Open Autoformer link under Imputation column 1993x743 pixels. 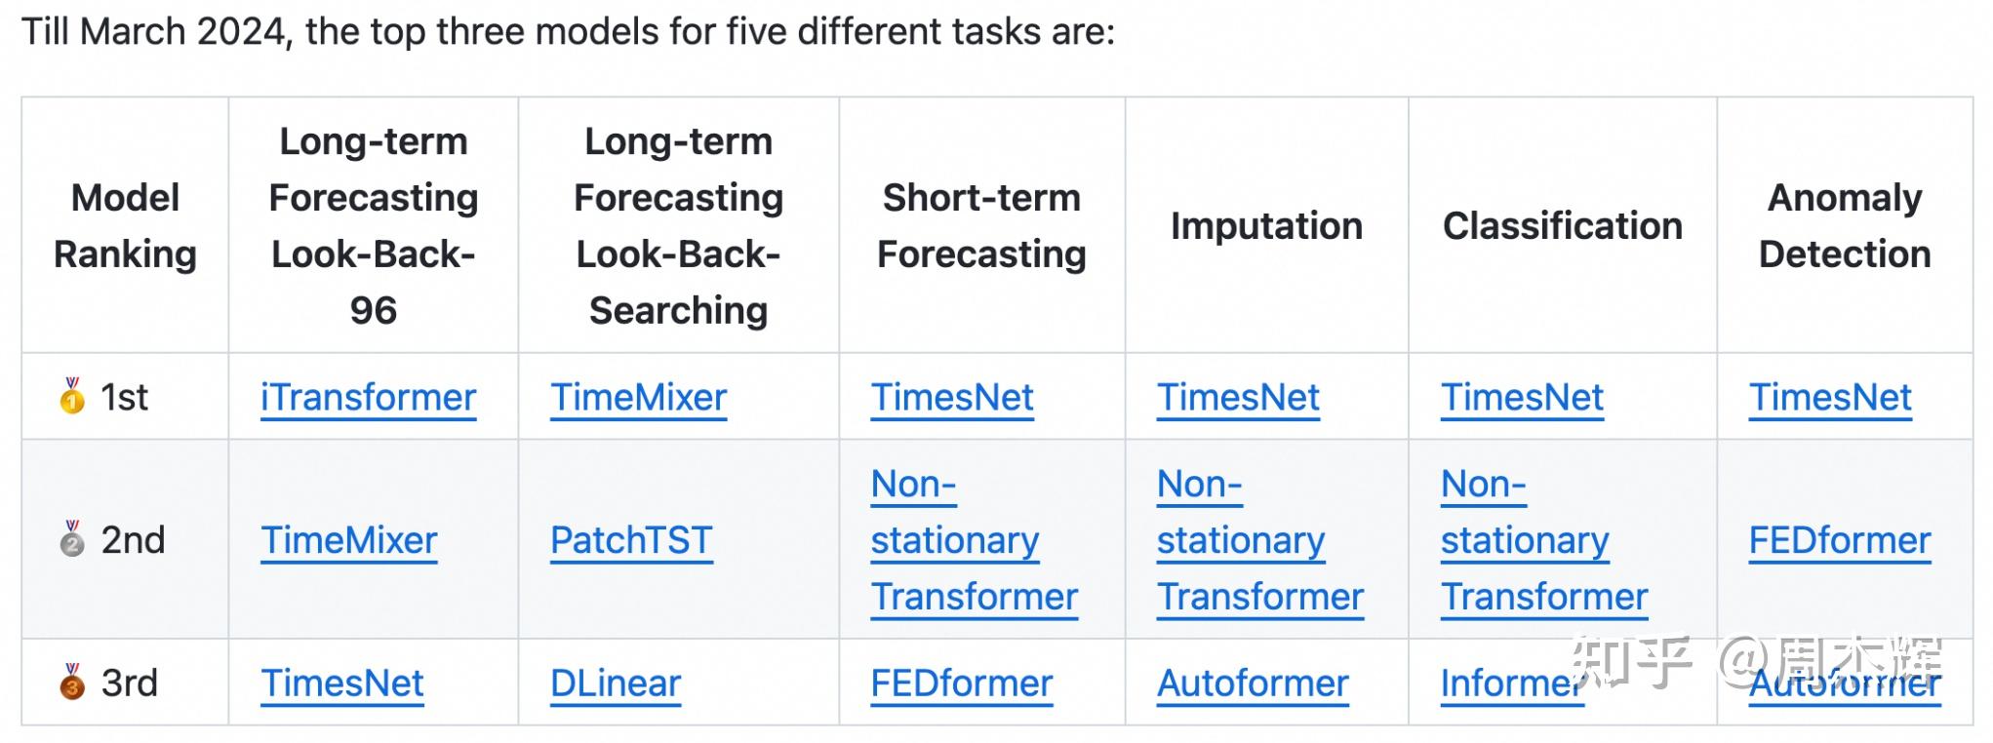point(1253,684)
